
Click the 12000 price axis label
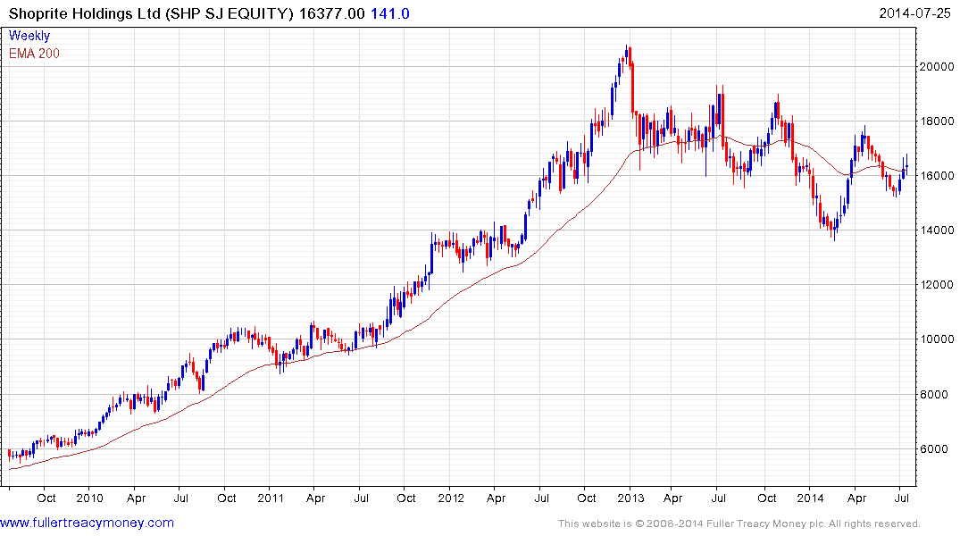[x=937, y=285]
